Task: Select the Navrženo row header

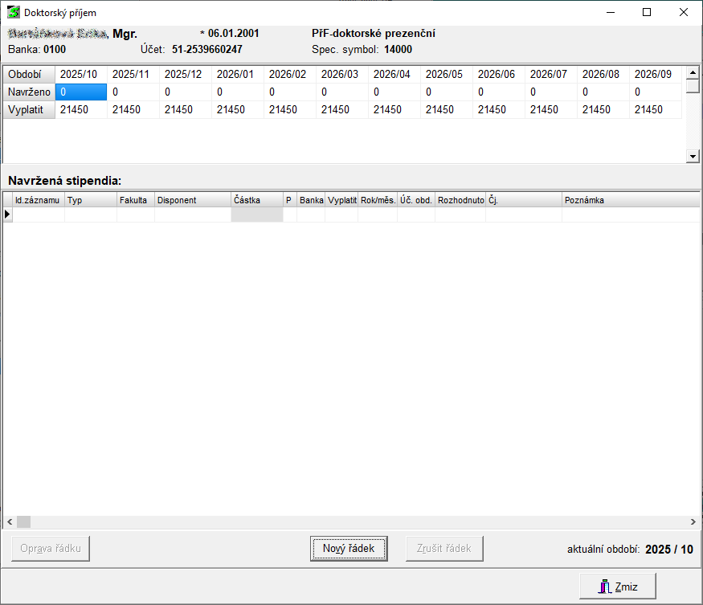Action: (29, 92)
